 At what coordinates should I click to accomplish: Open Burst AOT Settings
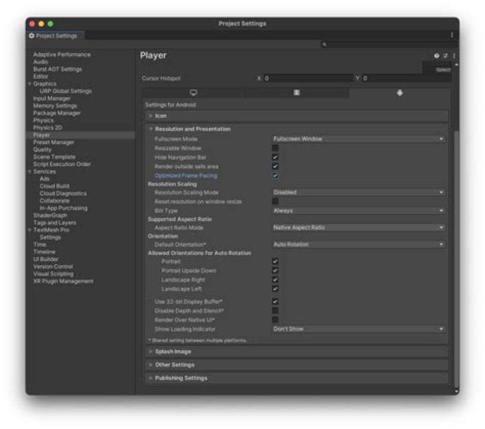(57, 69)
